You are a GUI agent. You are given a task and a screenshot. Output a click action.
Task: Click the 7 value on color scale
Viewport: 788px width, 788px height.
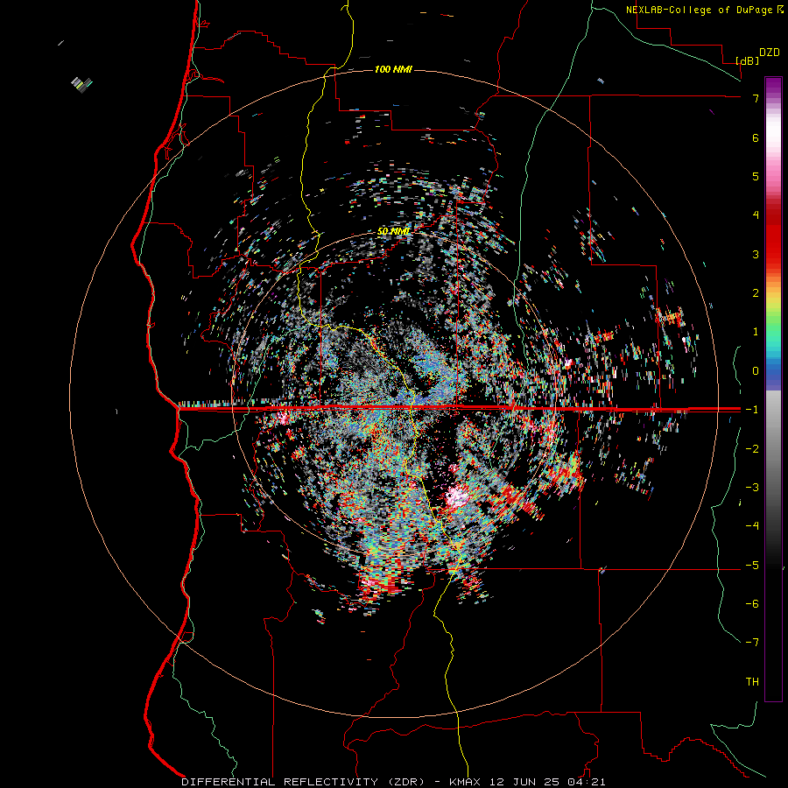tap(756, 98)
